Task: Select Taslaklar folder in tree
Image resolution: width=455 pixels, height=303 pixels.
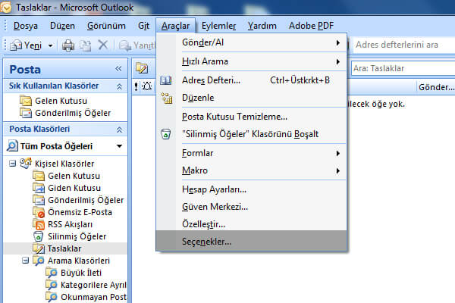Action: pyautogui.click(x=64, y=248)
